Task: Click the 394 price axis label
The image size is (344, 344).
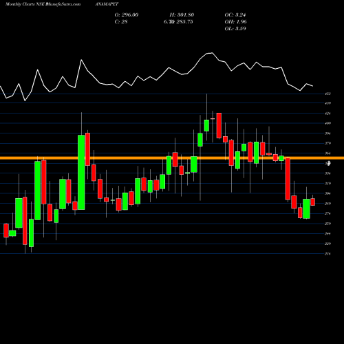Action: point(328,133)
